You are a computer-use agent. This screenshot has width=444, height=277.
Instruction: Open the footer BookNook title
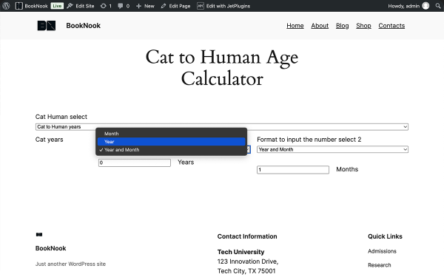pos(50,248)
